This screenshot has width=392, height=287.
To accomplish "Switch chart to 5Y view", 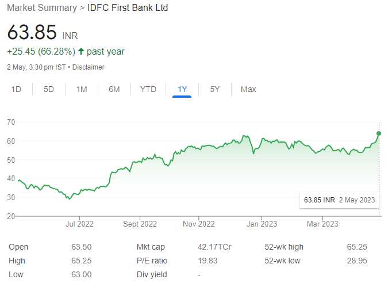I will (x=215, y=89).
